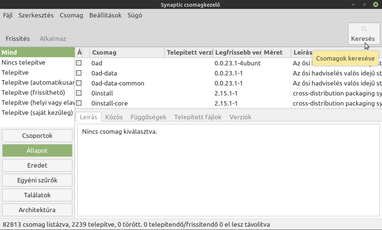Toggle the checkbox for package 0install
The width and height of the screenshot is (382, 230).
(x=79, y=93)
